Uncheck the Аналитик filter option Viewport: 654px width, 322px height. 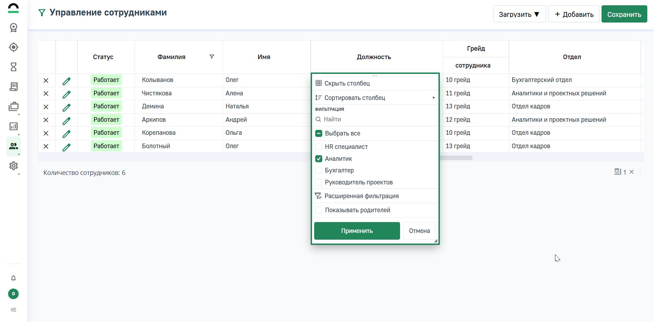click(x=319, y=159)
